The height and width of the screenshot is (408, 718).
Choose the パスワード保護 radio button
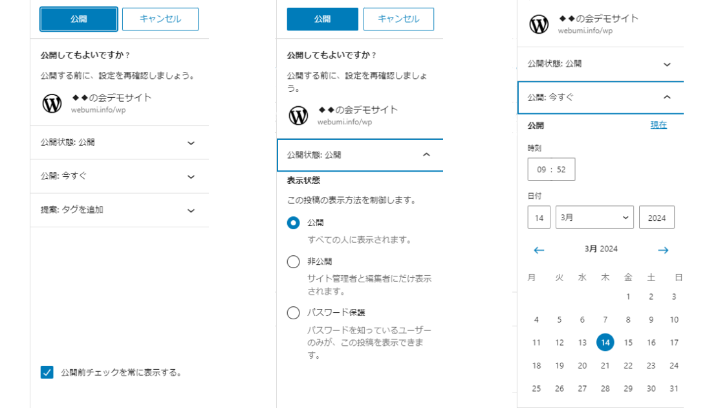[x=293, y=313]
